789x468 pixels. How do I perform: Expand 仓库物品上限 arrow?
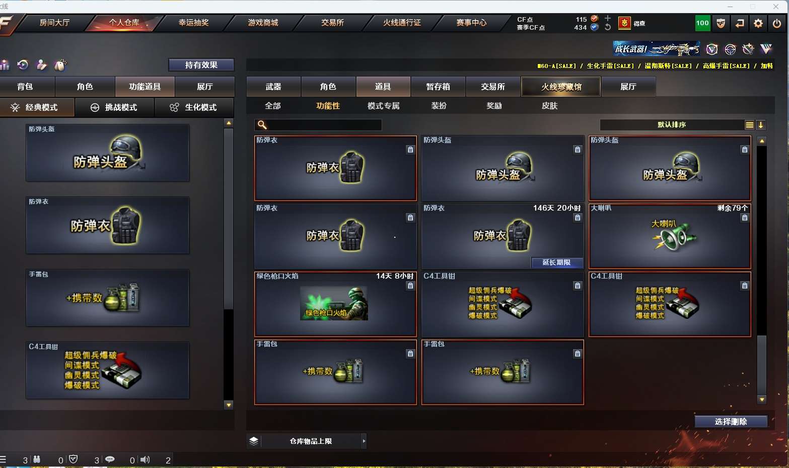pyautogui.click(x=364, y=441)
